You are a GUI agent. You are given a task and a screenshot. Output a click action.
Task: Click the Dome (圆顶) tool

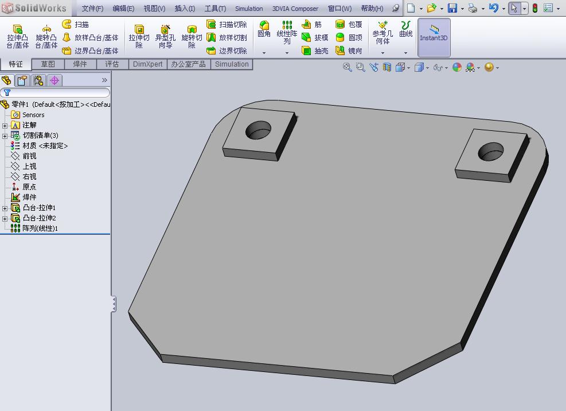(349, 37)
